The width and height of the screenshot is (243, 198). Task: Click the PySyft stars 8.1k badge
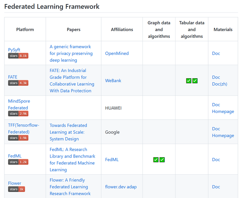pyautogui.click(x=18, y=56)
